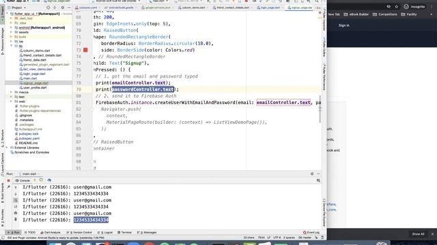This screenshot has height=245, width=437.
Task: Open the device selector dropdown in toolbar
Action: (x=117, y=1)
